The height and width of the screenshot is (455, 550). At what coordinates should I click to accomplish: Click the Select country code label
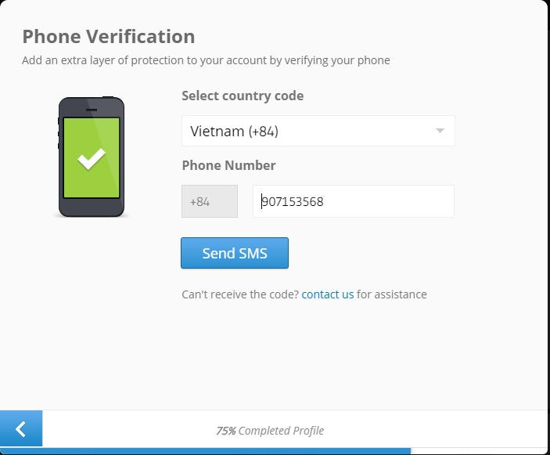tap(243, 96)
